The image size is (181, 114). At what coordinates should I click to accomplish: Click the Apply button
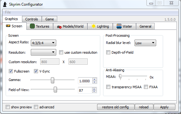[164, 107]
